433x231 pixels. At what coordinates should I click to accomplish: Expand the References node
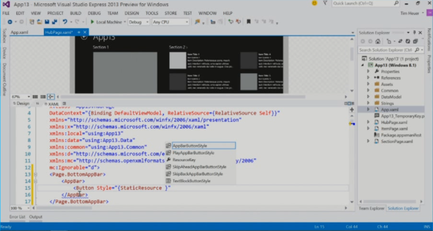coord(368,78)
